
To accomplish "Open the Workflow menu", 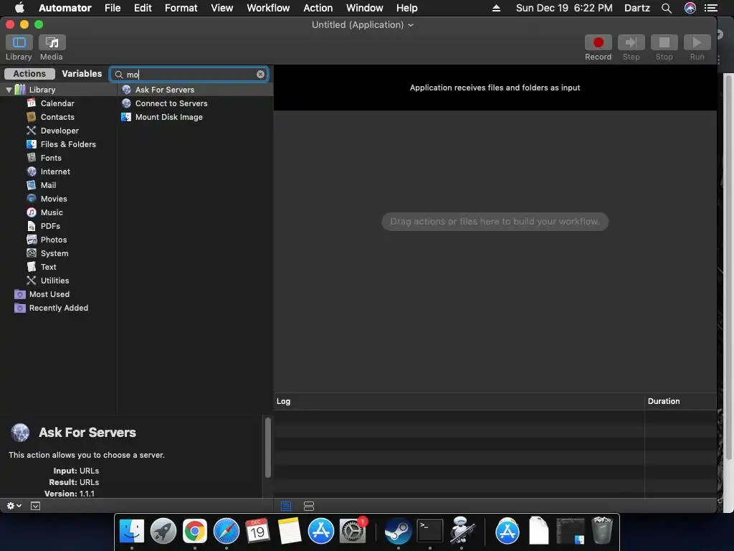I will [268, 8].
